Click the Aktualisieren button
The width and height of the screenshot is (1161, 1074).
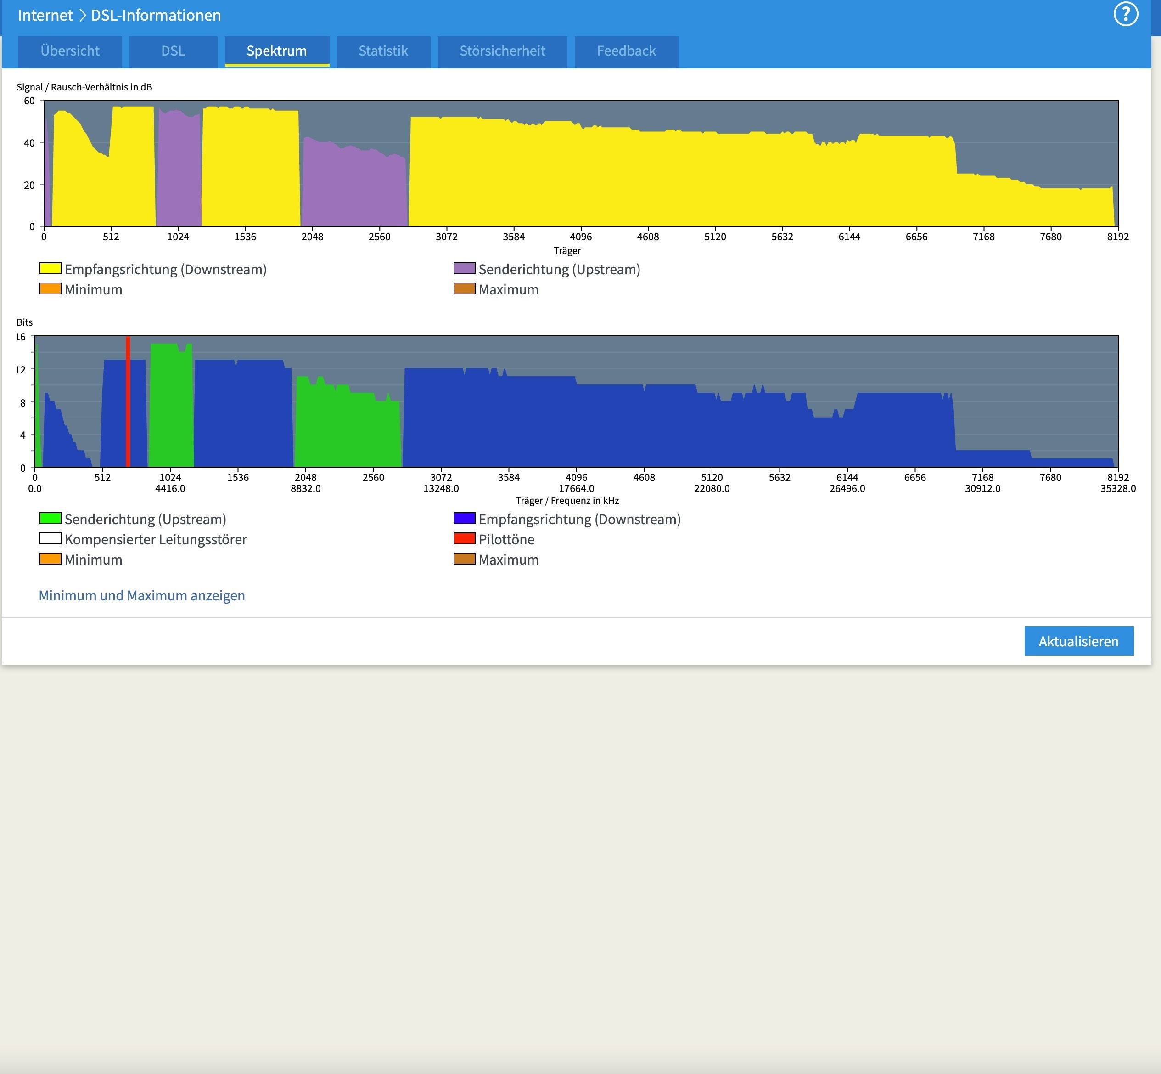[1078, 641]
